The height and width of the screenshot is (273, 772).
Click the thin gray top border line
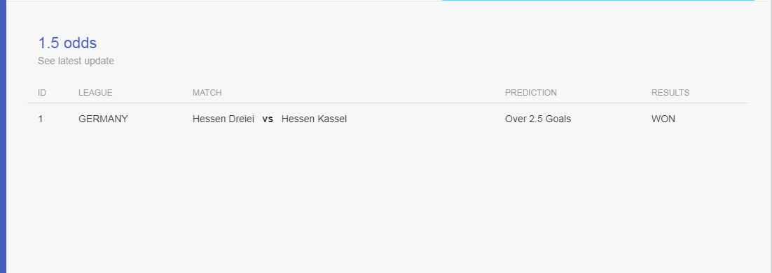pos(221,1)
